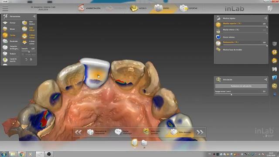
Task: Go to the Administración phase
Action: tap(89, 8)
